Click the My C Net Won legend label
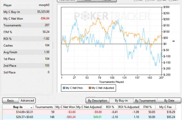Image resolution: width=182 pixels, height=120 pixels. (74, 88)
